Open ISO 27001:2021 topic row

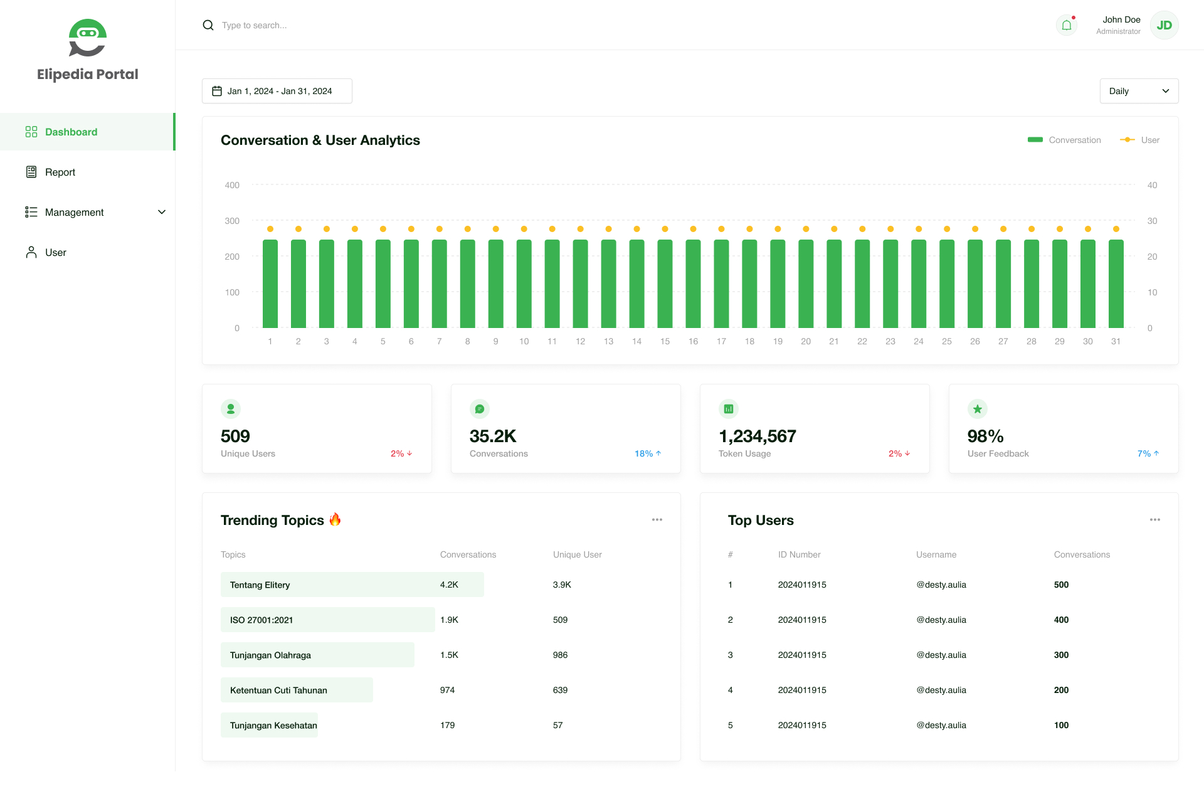pos(441,620)
